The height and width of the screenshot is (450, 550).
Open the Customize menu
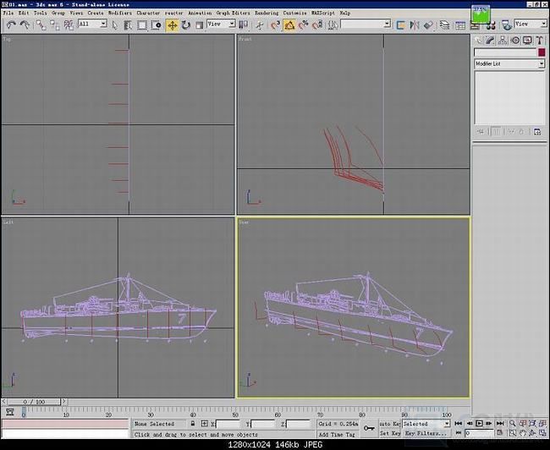tap(295, 13)
